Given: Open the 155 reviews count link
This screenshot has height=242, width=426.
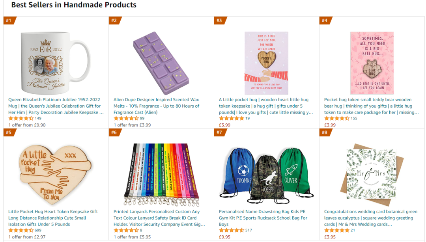Looking at the screenshot, I should 354,118.
